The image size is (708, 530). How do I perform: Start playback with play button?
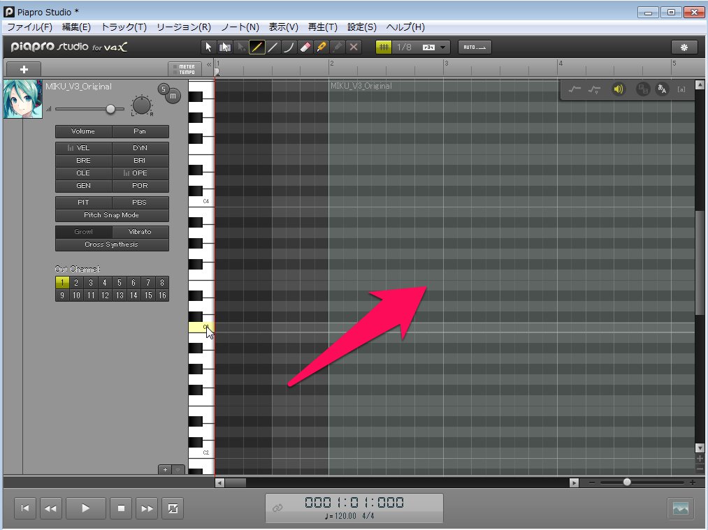86,508
